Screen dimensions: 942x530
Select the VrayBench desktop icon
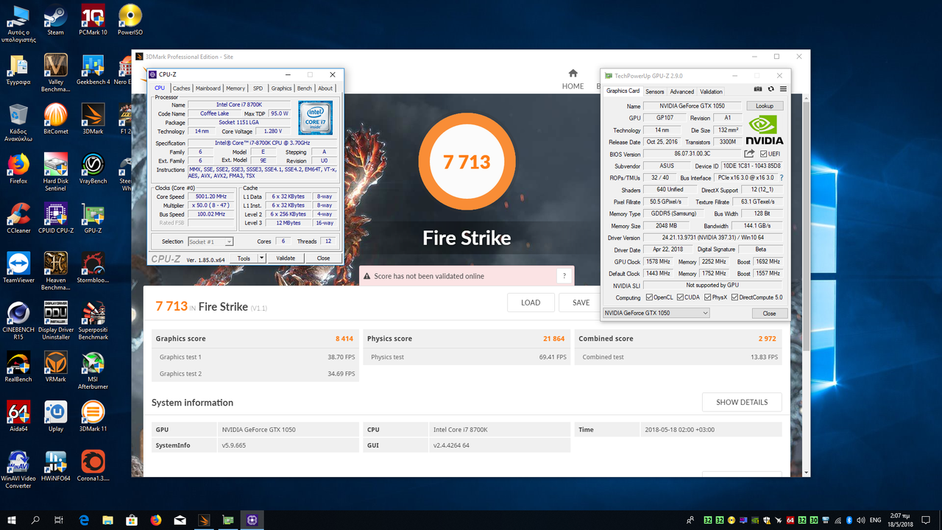[x=93, y=169]
